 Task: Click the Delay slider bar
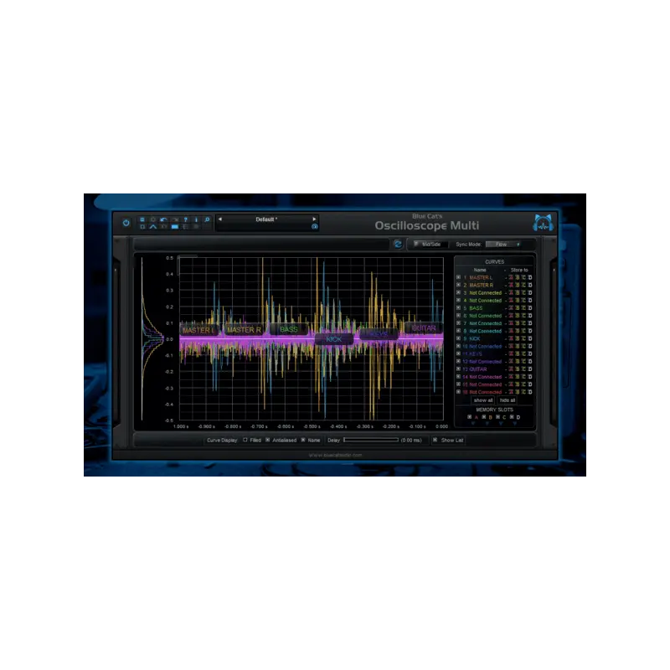(x=371, y=440)
